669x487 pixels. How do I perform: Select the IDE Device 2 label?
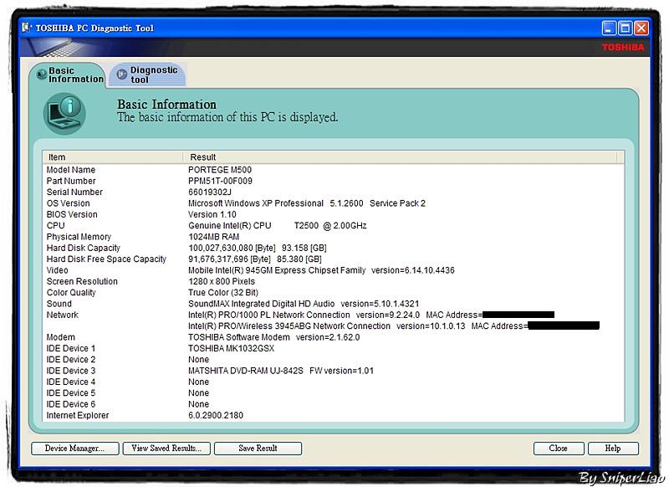[x=71, y=359]
